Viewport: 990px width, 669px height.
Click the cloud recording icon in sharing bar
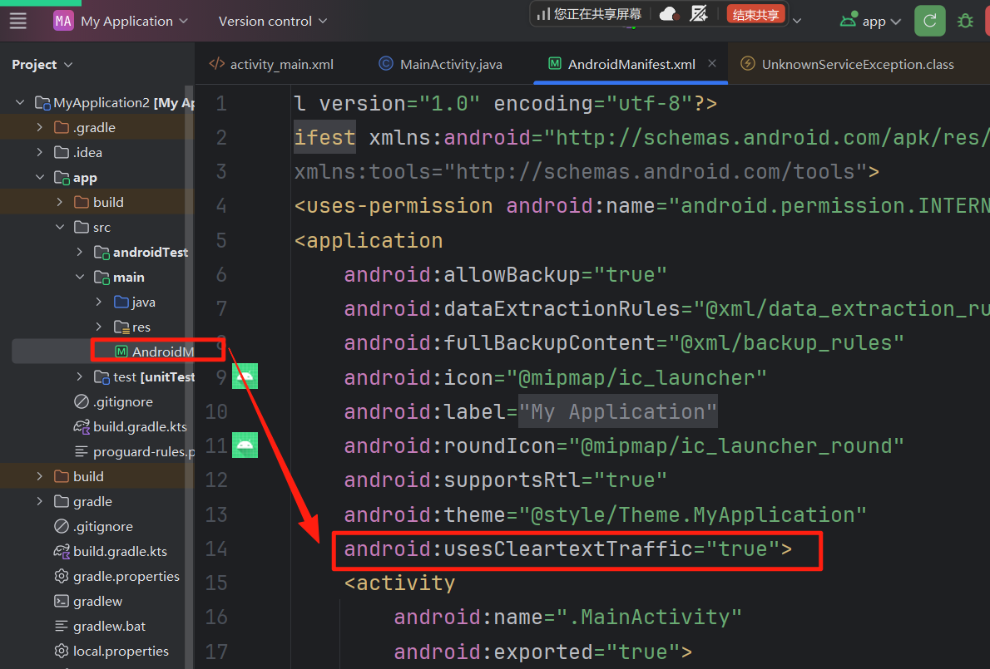pyautogui.click(x=669, y=14)
